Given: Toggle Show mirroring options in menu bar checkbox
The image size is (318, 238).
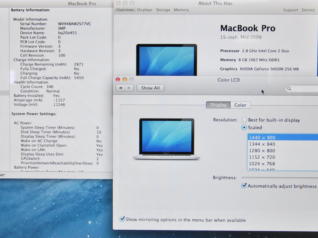Looking at the screenshot, I should 122,219.
